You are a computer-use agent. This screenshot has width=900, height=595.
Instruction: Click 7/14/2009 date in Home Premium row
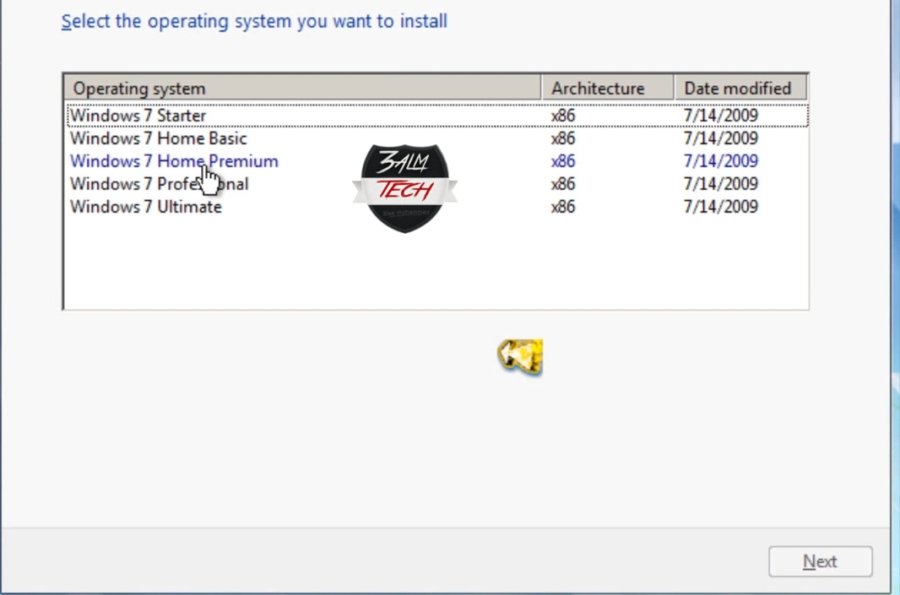point(721,161)
